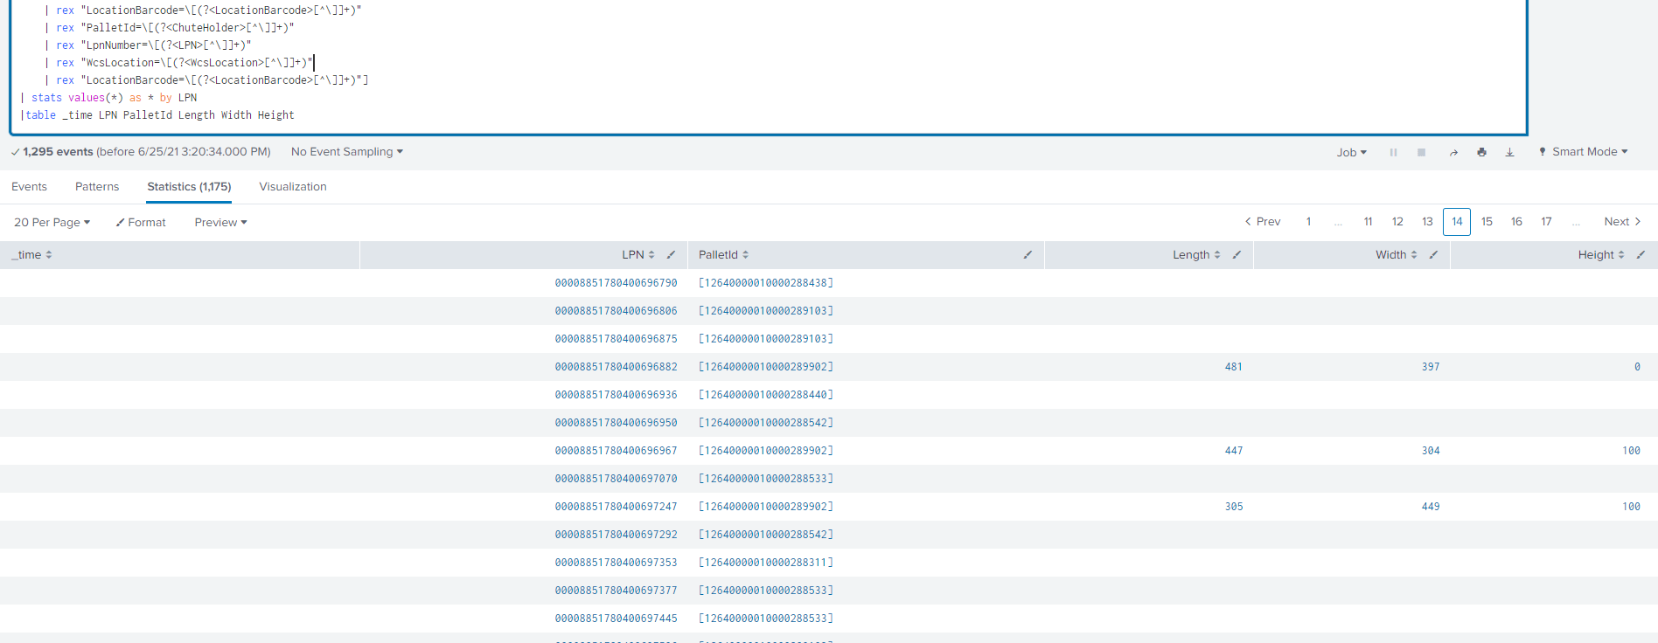Viewport: 1658px width, 643px height.
Task: Click LPN value 00008851780400697445
Action: coord(616,619)
